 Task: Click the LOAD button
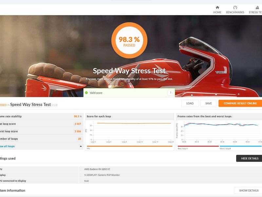(190, 103)
